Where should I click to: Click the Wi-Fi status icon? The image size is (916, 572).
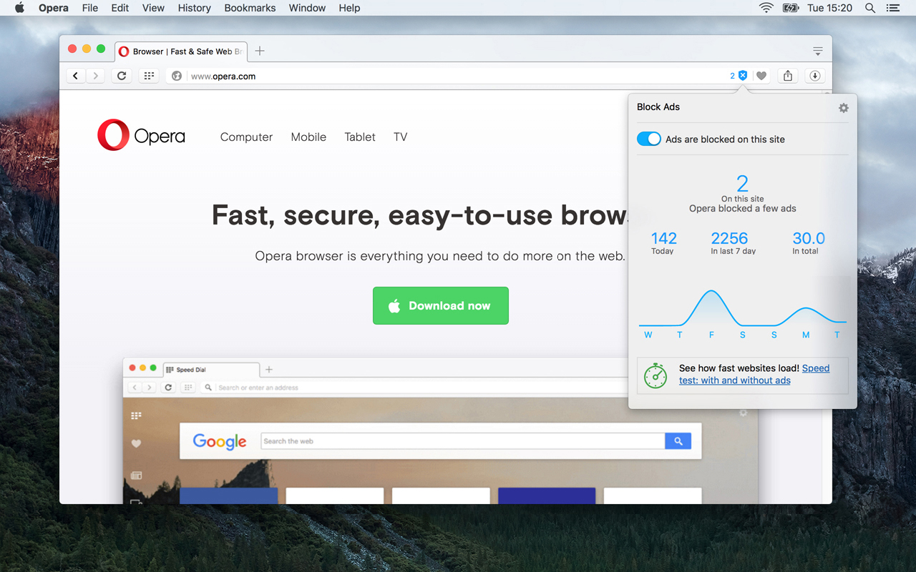coord(766,8)
